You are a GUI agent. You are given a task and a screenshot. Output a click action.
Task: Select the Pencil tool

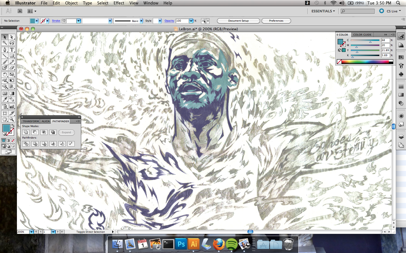click(12, 62)
